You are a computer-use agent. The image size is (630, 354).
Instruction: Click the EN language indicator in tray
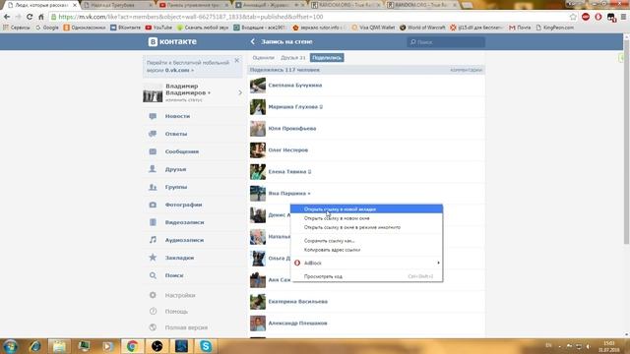(x=548, y=345)
